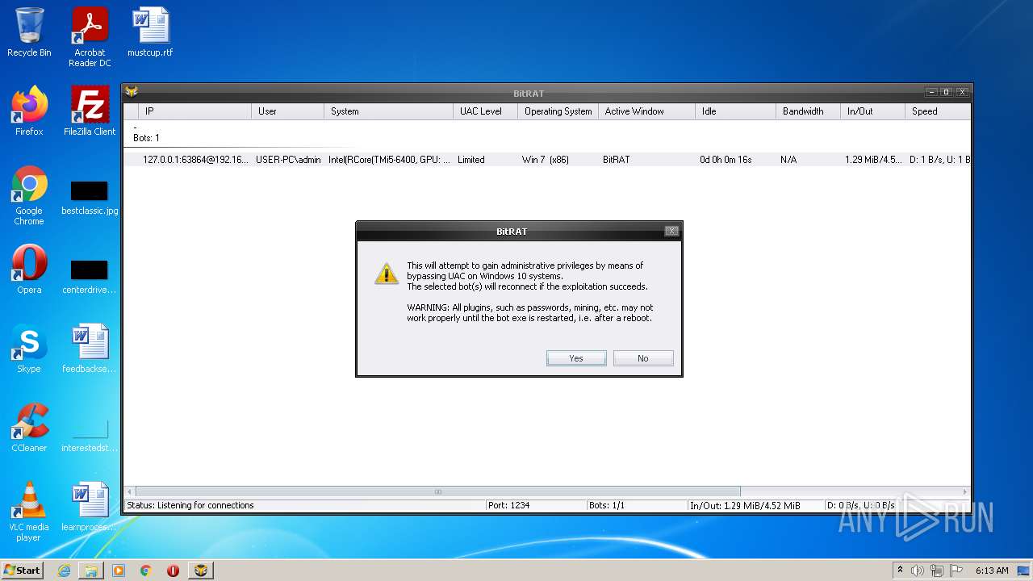Select Firefox desktop shortcut
Screen dimensions: 1033x581
[x=29, y=111]
